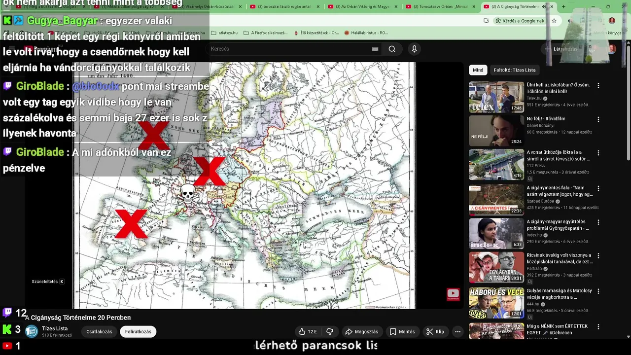Click the Partizán channel name
631x355 pixels.
click(534, 269)
